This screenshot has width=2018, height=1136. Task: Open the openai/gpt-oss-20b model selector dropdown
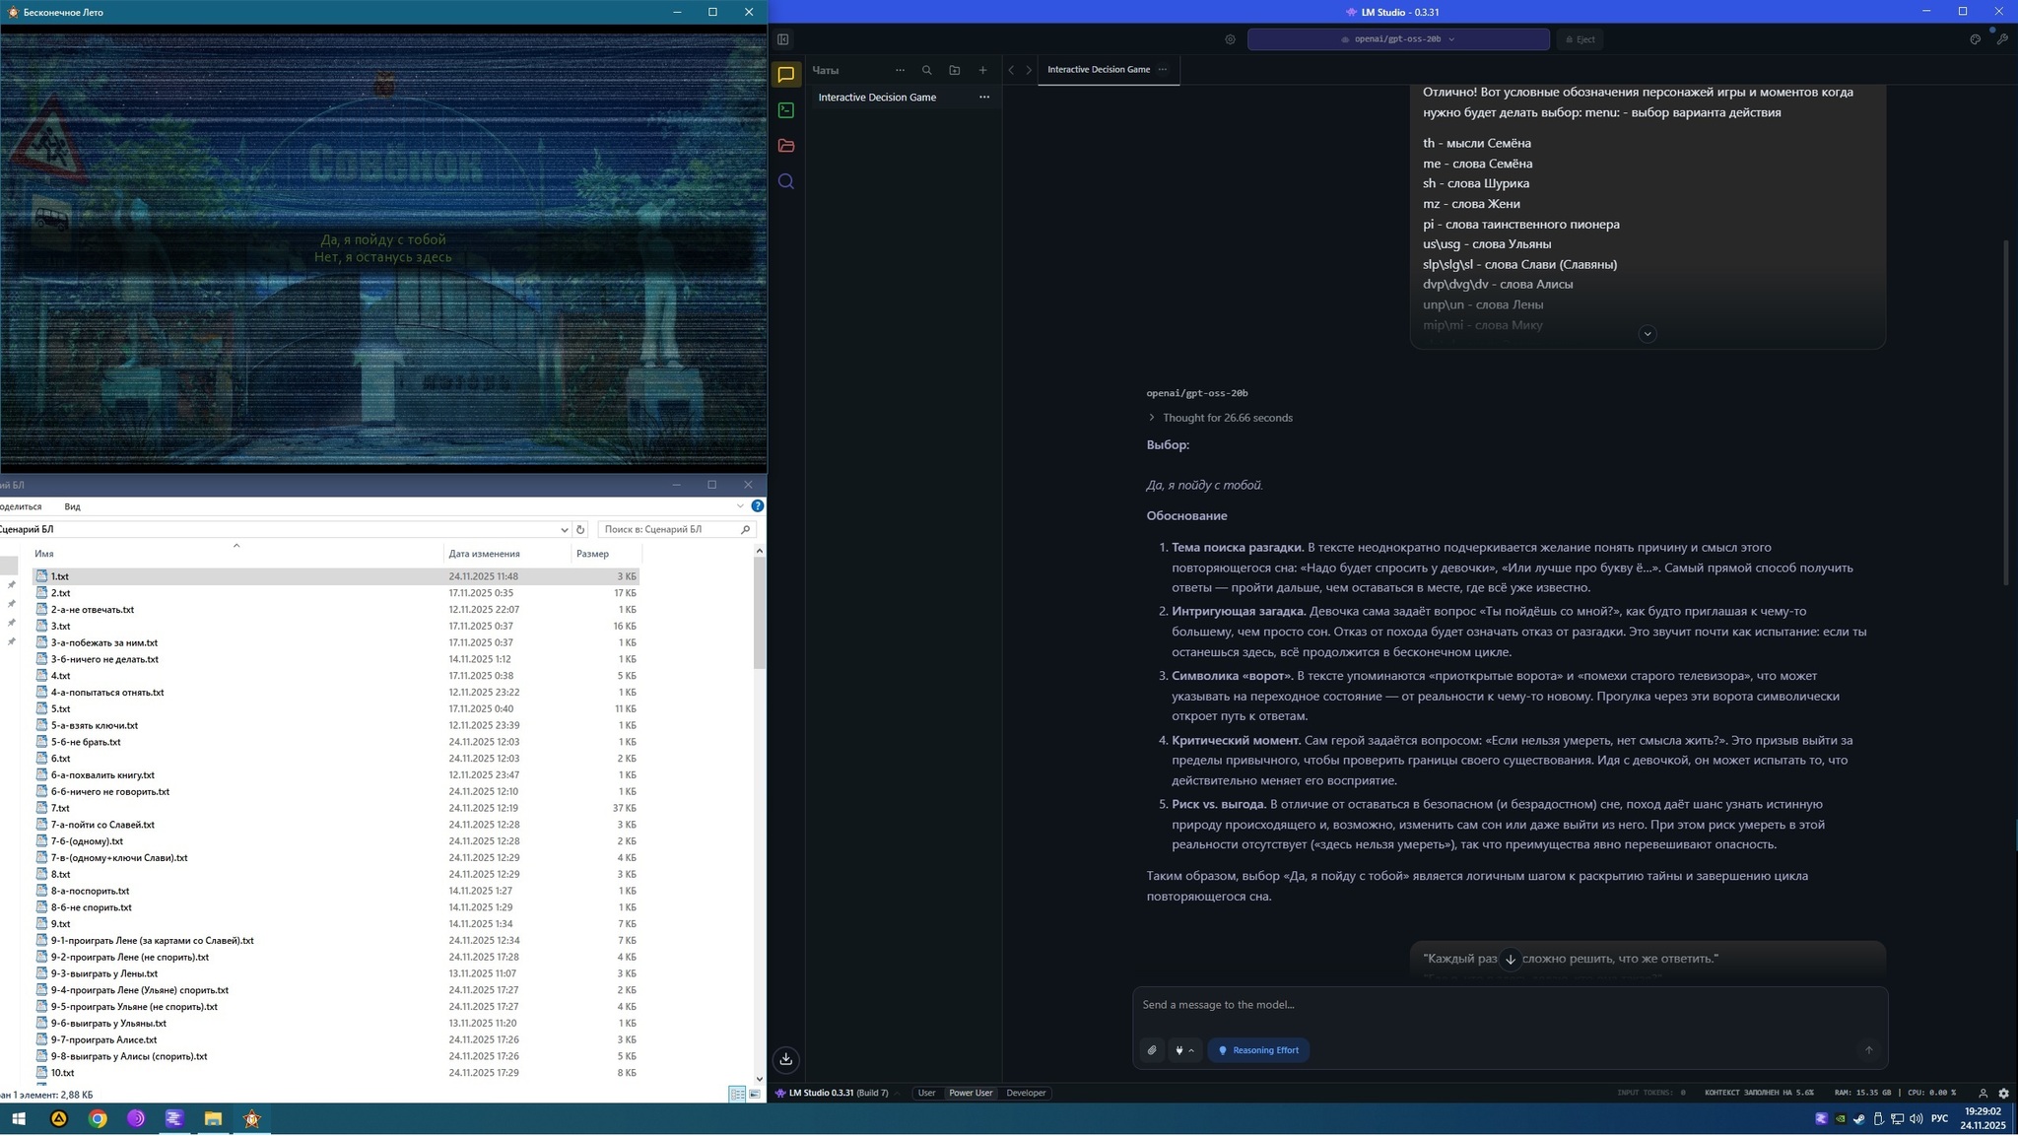1397,39
